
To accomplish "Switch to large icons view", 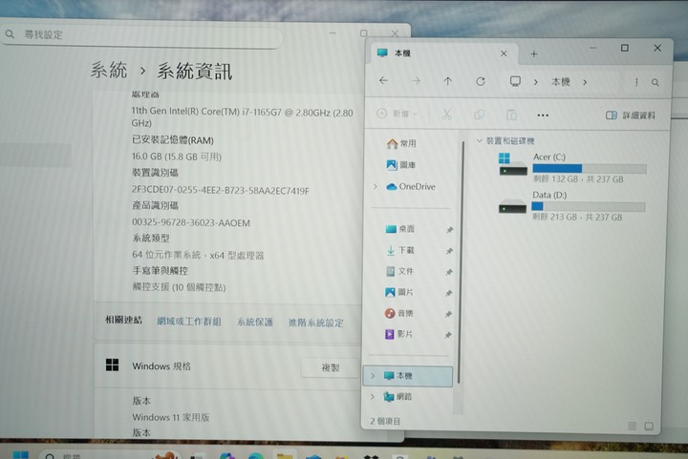I will pos(649,426).
